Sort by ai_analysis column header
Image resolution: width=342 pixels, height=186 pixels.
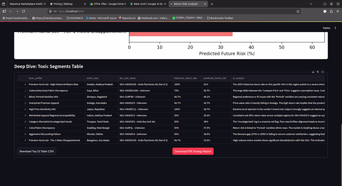click(278, 78)
